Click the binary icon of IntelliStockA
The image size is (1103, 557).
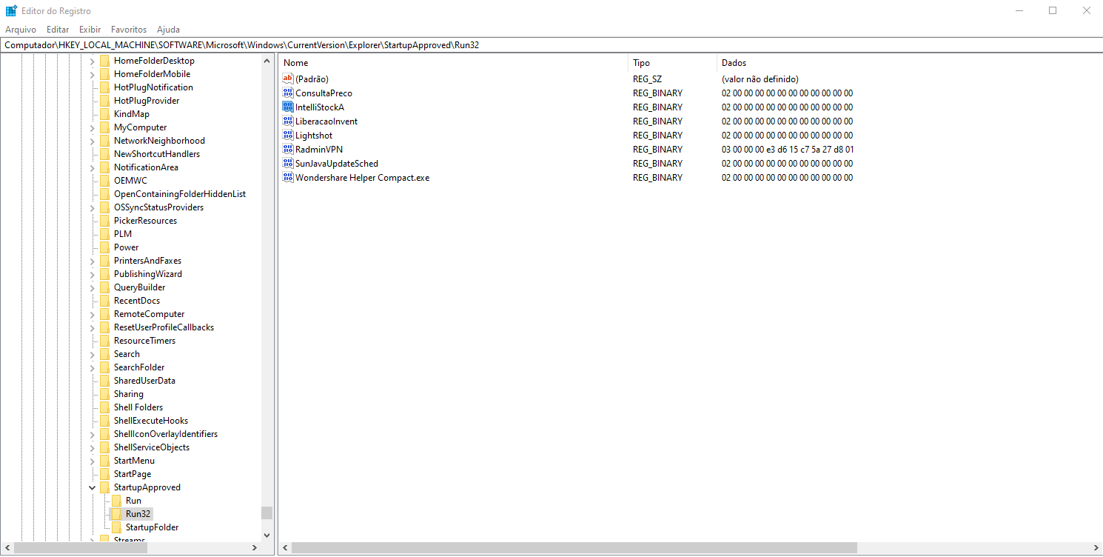[288, 107]
